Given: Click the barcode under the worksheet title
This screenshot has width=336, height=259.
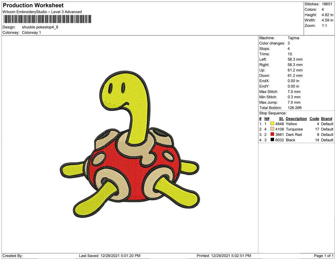Looking at the screenshot, I should [x=47, y=19].
